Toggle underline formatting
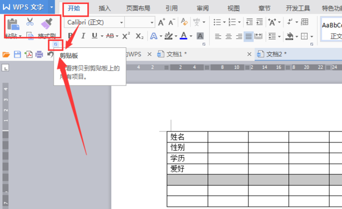This screenshot has width=342, height=209. [x=95, y=36]
